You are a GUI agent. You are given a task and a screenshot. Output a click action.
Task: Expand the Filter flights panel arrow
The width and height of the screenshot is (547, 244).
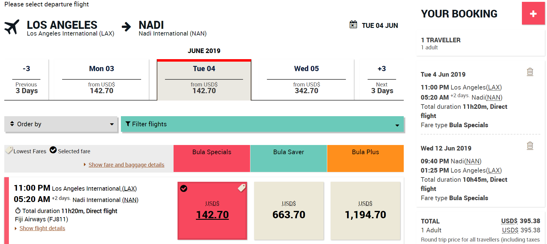[x=397, y=125]
